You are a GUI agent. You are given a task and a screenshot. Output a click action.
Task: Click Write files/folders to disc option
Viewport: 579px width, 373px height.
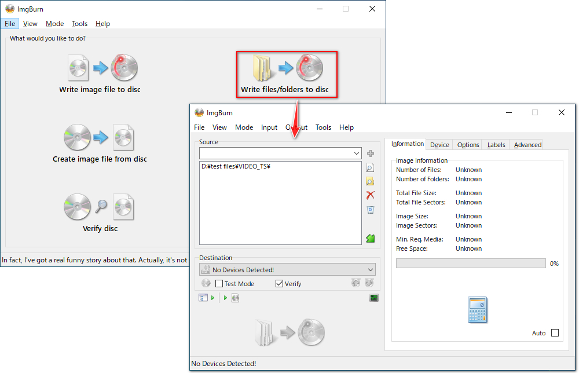tap(286, 74)
